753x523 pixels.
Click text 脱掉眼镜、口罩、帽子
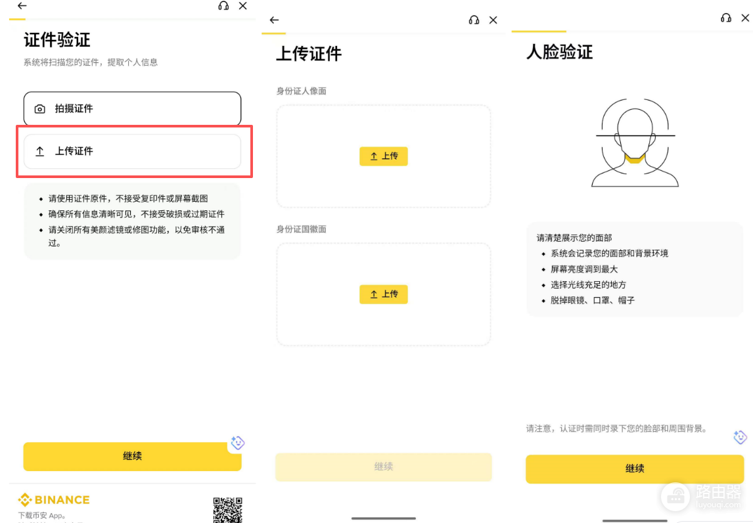593,301
